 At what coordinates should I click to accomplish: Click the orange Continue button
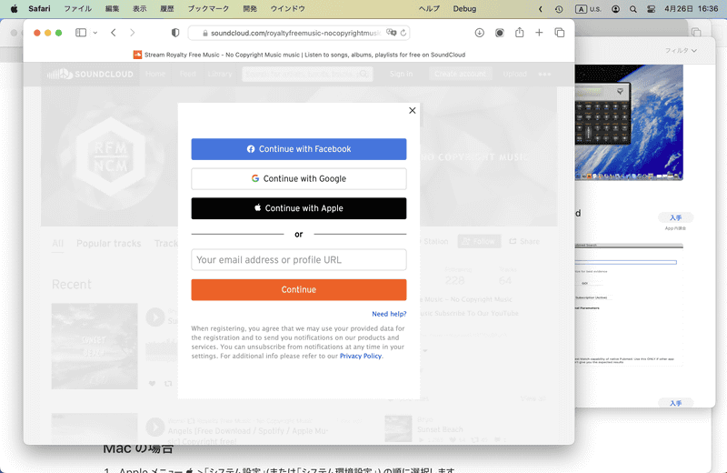299,289
